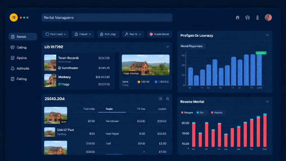The height and width of the screenshot is (161, 286).
Task: Click the yellow app logo top left
Action: (x=13, y=17)
